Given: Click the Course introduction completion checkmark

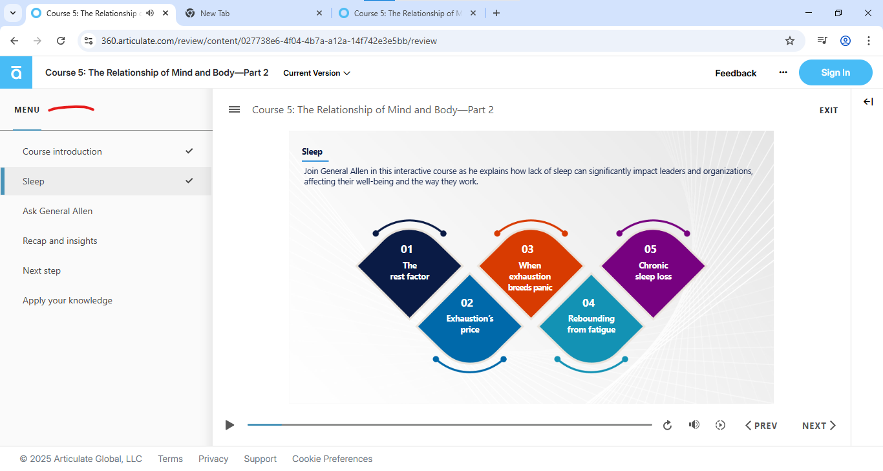Looking at the screenshot, I should point(189,151).
